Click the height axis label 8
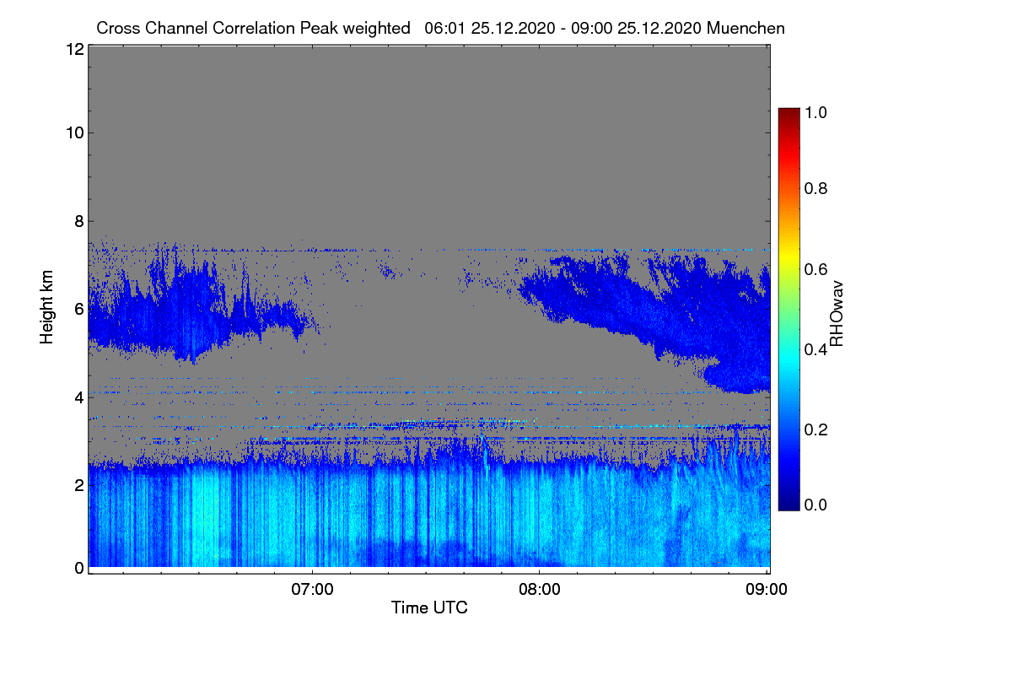The width and height of the screenshot is (1012, 675). click(79, 221)
